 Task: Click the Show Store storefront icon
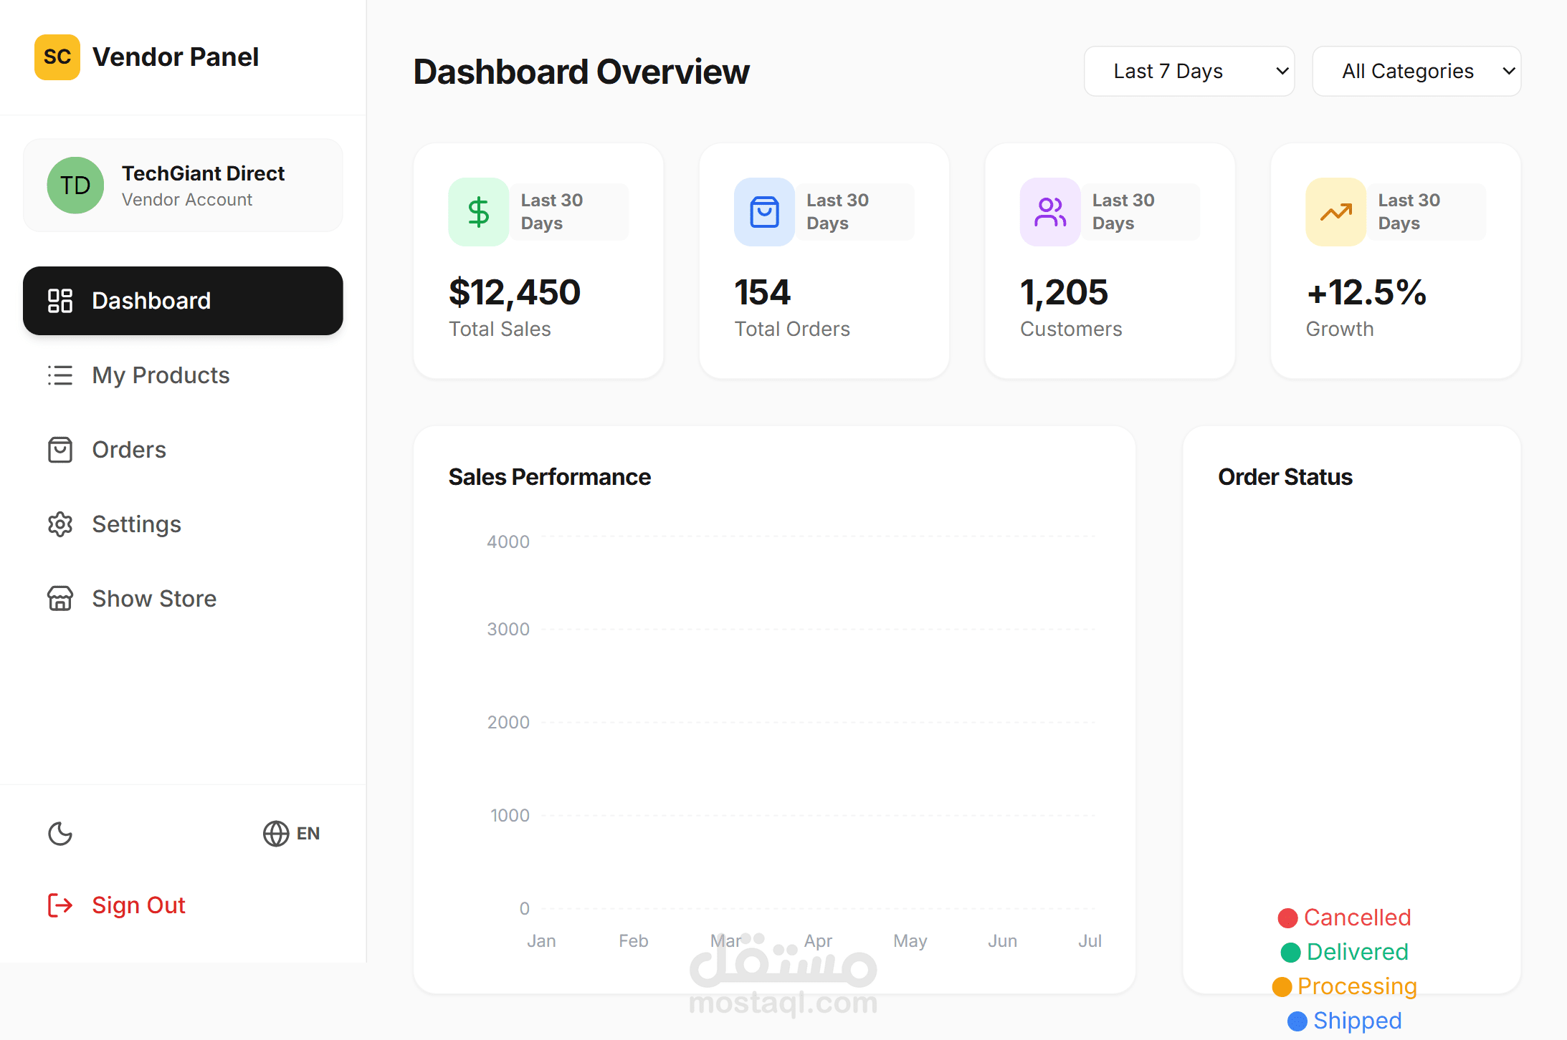point(60,599)
